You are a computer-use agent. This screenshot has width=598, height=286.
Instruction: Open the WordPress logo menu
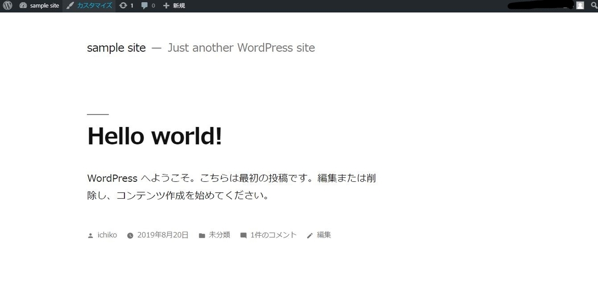(7, 6)
